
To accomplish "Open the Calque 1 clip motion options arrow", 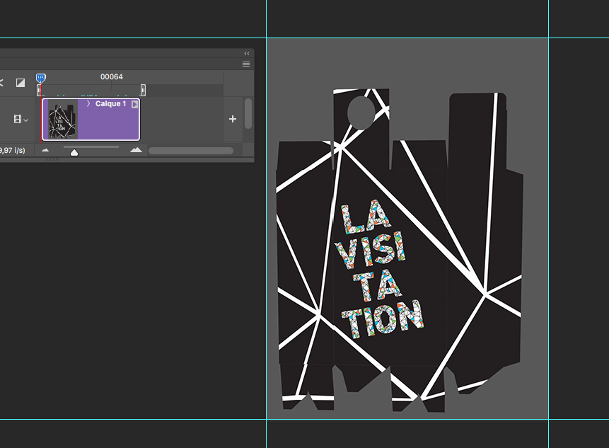I will 134,104.
